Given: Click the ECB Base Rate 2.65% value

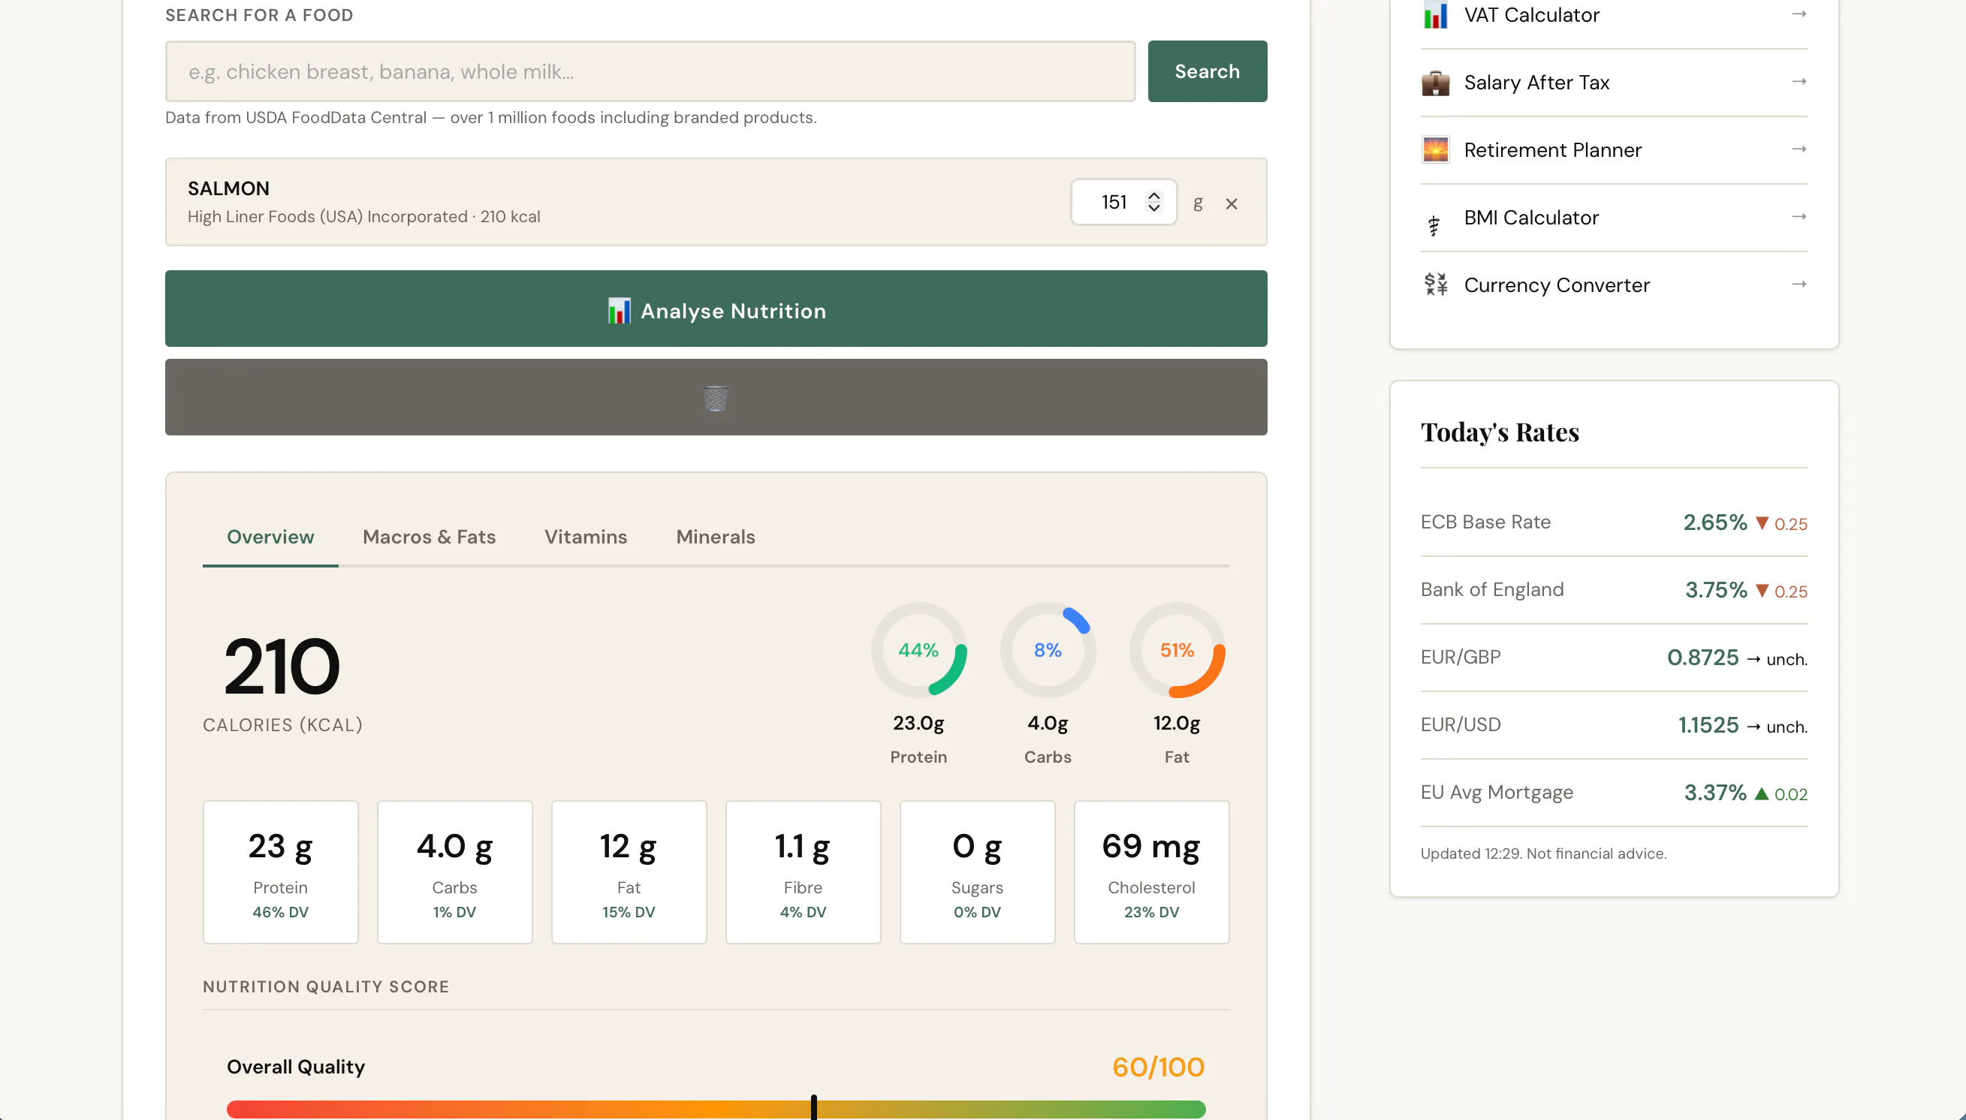Looking at the screenshot, I should (1715, 522).
